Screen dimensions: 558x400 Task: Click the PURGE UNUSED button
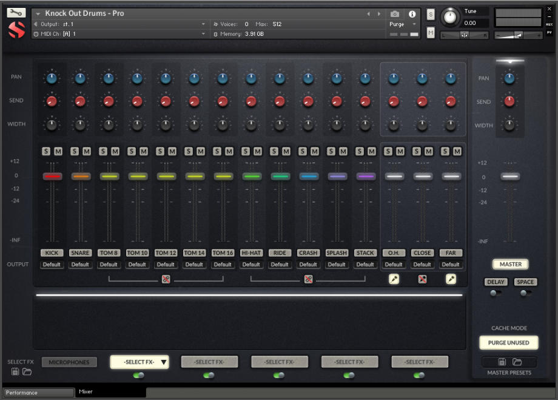[509, 343]
